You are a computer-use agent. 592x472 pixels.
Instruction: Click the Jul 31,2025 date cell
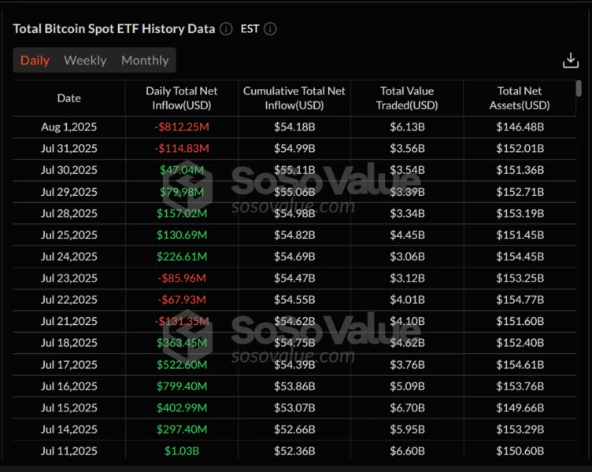click(x=68, y=148)
